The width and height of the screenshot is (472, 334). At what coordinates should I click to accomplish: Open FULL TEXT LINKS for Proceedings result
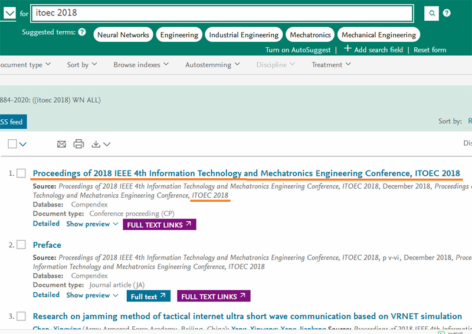(x=159, y=225)
